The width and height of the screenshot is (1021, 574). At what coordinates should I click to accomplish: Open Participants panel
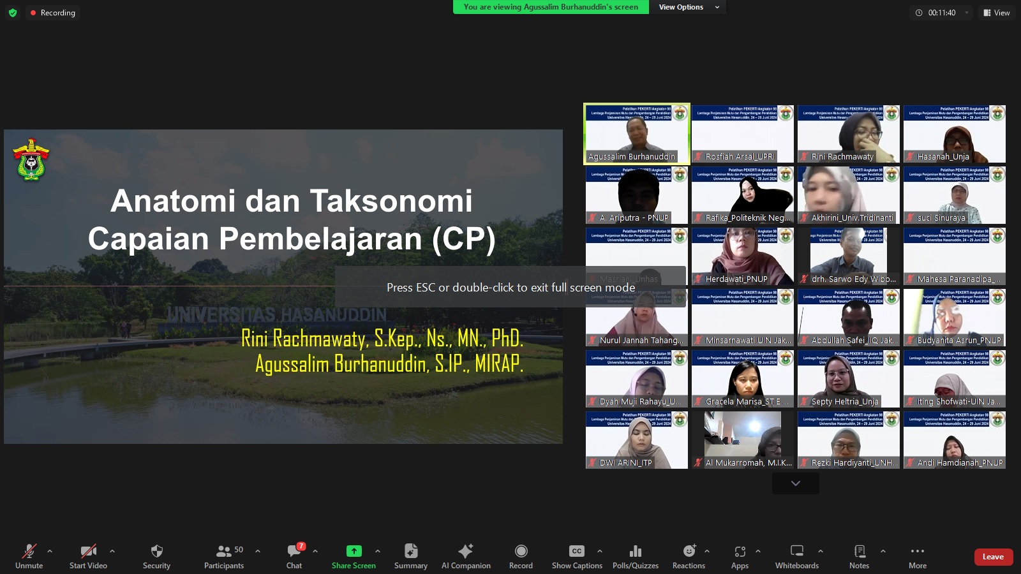pos(224,556)
